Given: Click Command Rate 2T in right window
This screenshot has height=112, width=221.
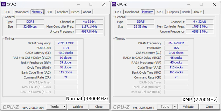Looking at the screenshot, I should [x=176, y=77].
